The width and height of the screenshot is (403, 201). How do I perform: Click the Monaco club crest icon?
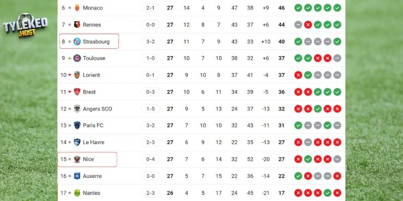[x=77, y=8]
